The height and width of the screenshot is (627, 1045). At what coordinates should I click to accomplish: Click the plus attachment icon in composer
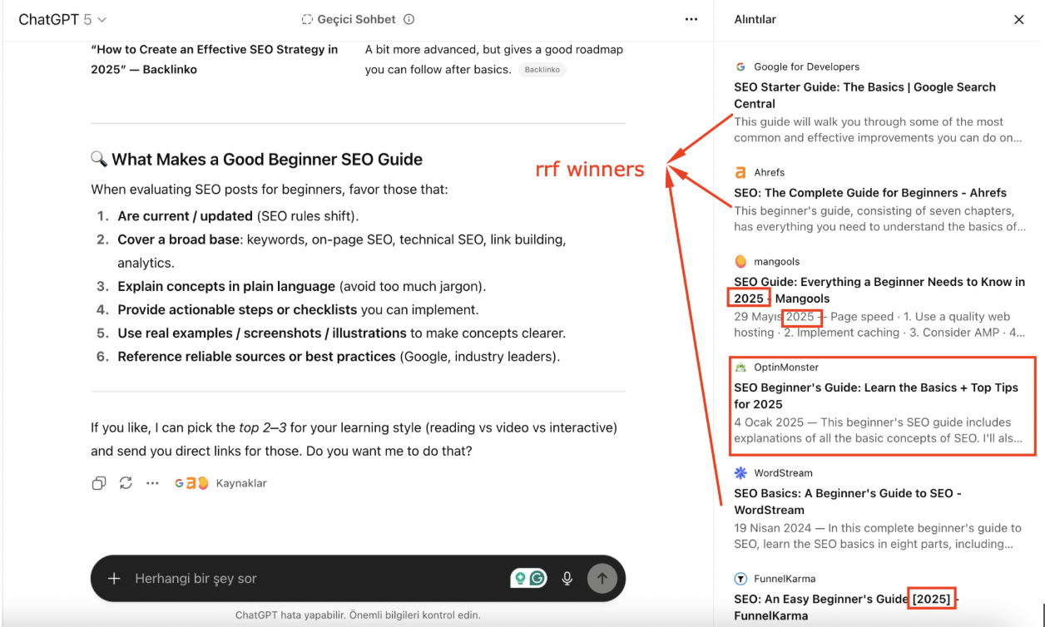[x=115, y=579]
